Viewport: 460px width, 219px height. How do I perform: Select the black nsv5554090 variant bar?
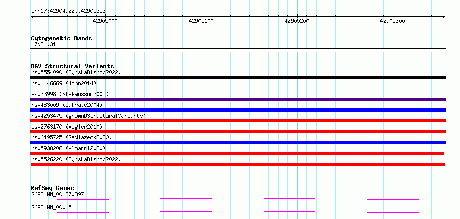pyautogui.click(x=238, y=77)
